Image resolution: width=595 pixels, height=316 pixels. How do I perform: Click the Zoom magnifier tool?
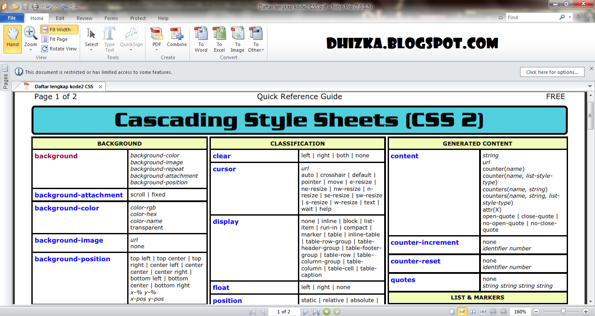point(30,36)
